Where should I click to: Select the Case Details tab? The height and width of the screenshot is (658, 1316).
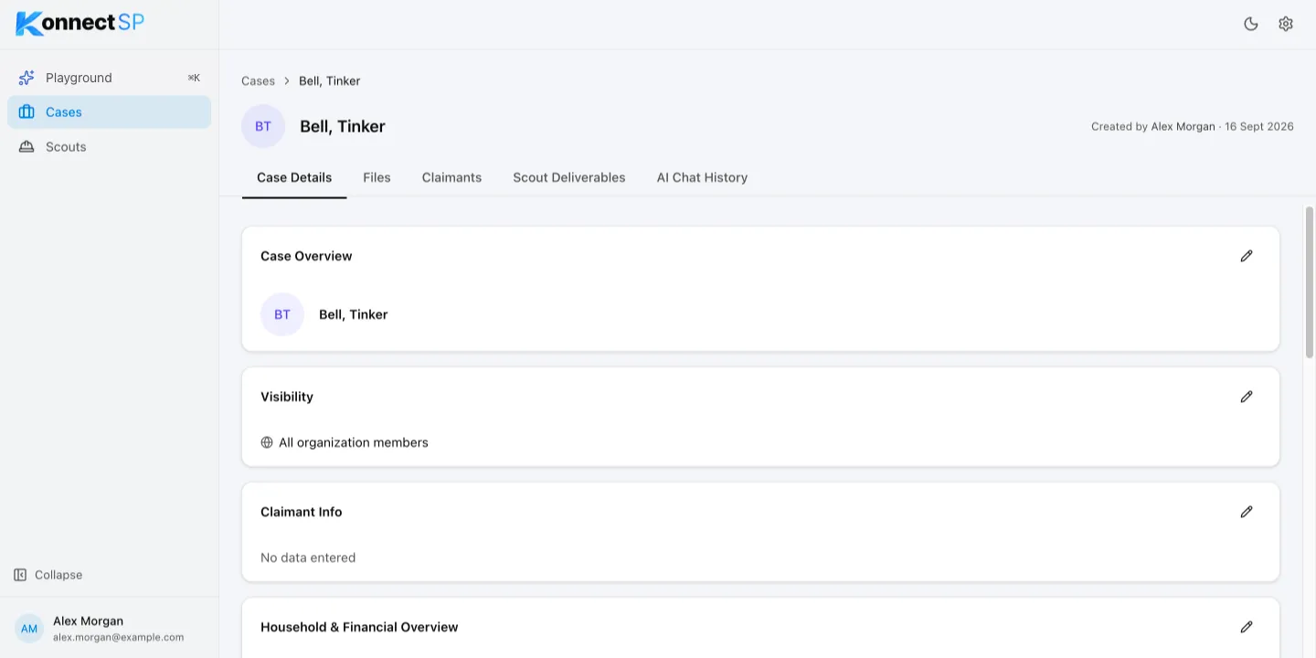(294, 177)
